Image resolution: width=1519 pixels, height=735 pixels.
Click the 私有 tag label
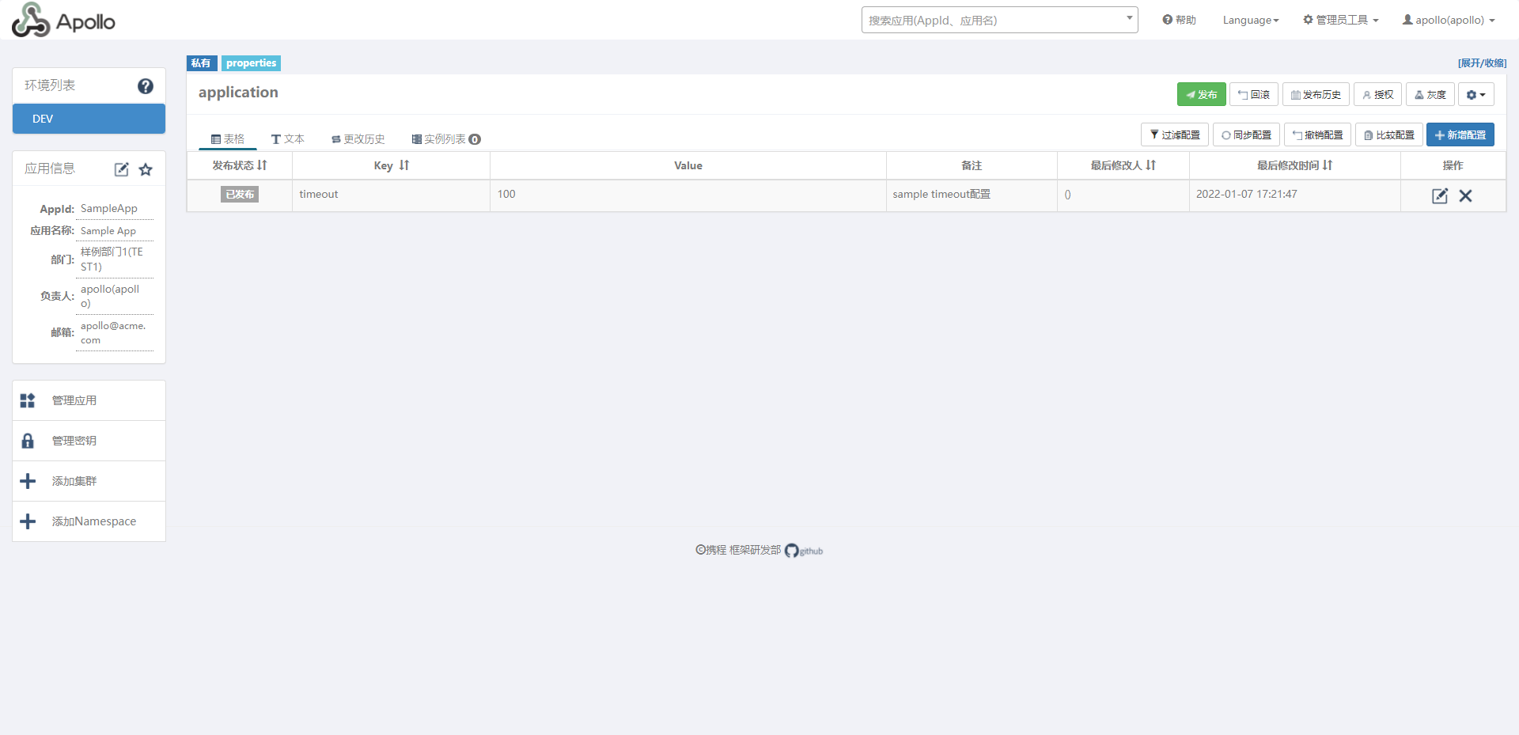(201, 63)
